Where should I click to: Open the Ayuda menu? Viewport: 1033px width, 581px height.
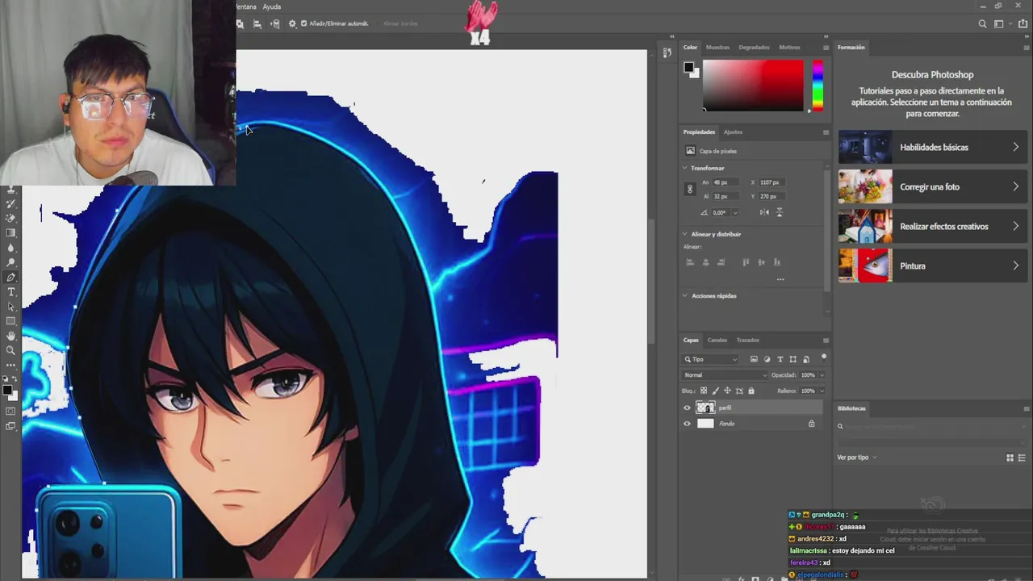(272, 6)
